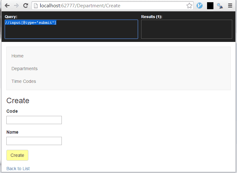
Task: Click the Code field label
Action: [12, 111]
